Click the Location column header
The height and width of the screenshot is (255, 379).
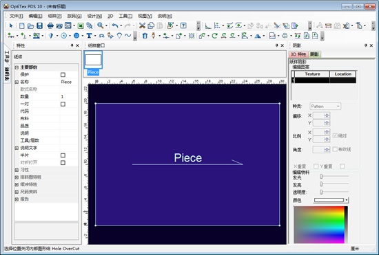click(342, 74)
